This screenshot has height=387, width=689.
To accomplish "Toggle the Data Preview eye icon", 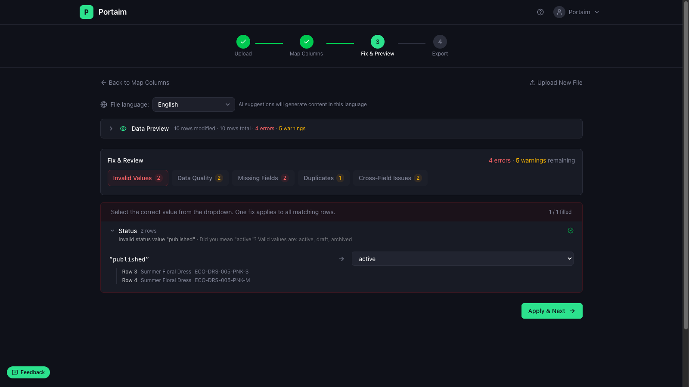I will (x=123, y=129).
